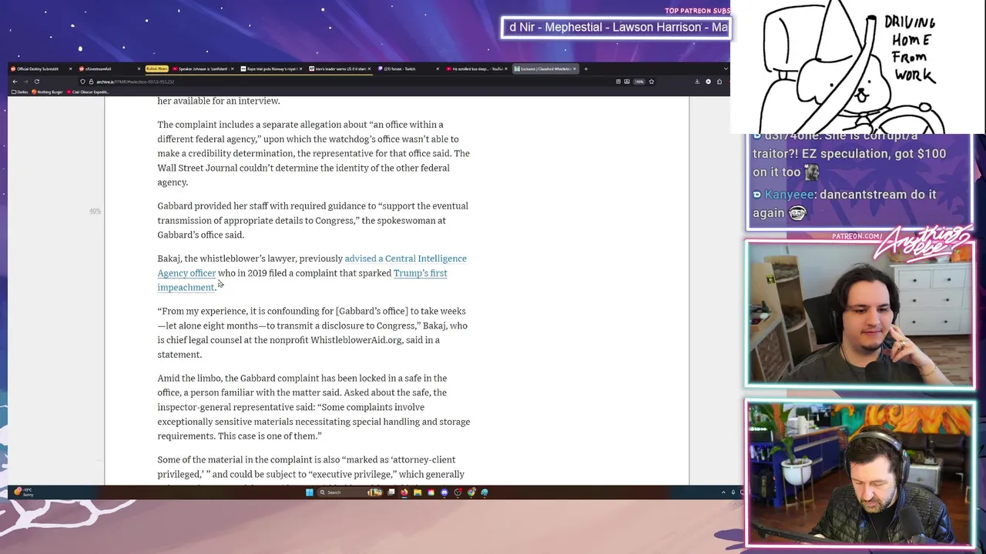
Task: Bookmark page with the star icon
Action: coord(652,82)
